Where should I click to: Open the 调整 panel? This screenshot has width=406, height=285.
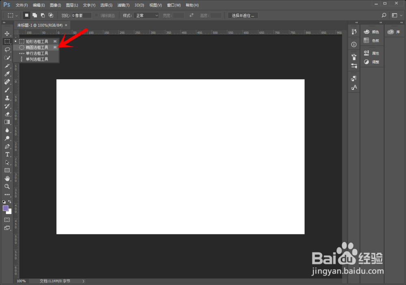[371, 62]
